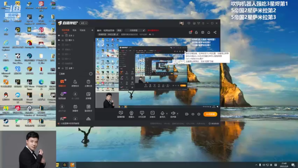Open the 视频连麦 video link tool
Viewport: 298px width, 168px height.
(x=62, y=96)
